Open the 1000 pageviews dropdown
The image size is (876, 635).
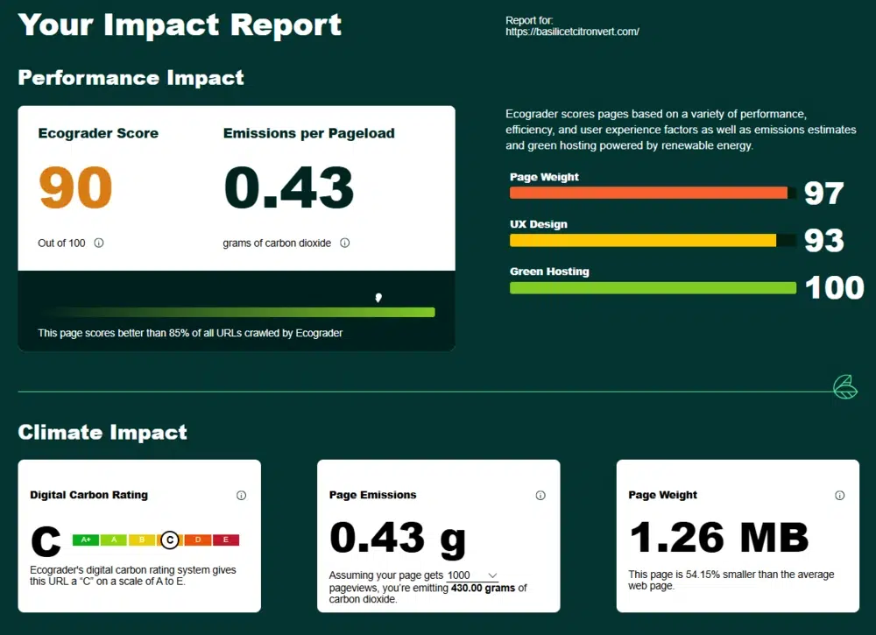[472, 575]
